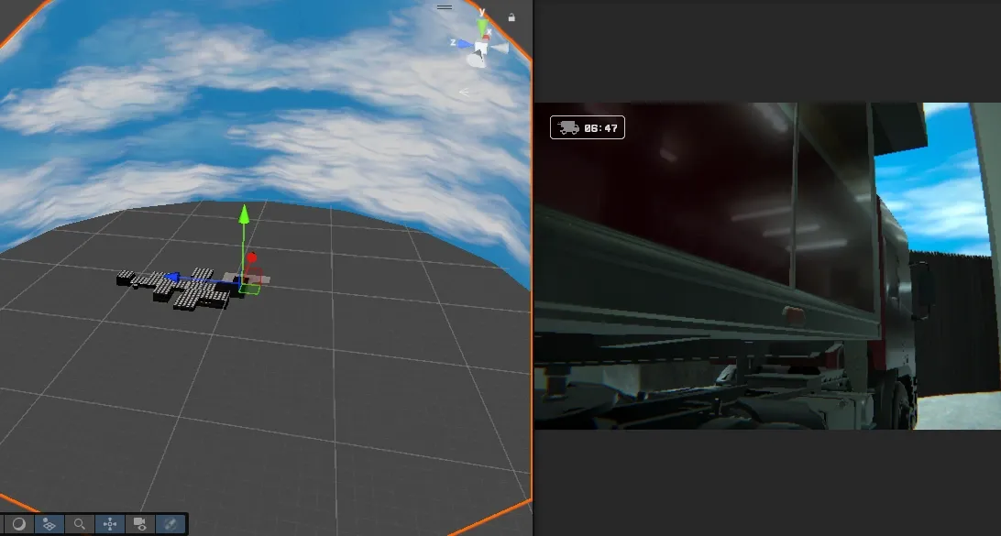The image size is (1001, 536).
Task: Click the blue Z-axis move arrow handle
Action: pos(171,278)
